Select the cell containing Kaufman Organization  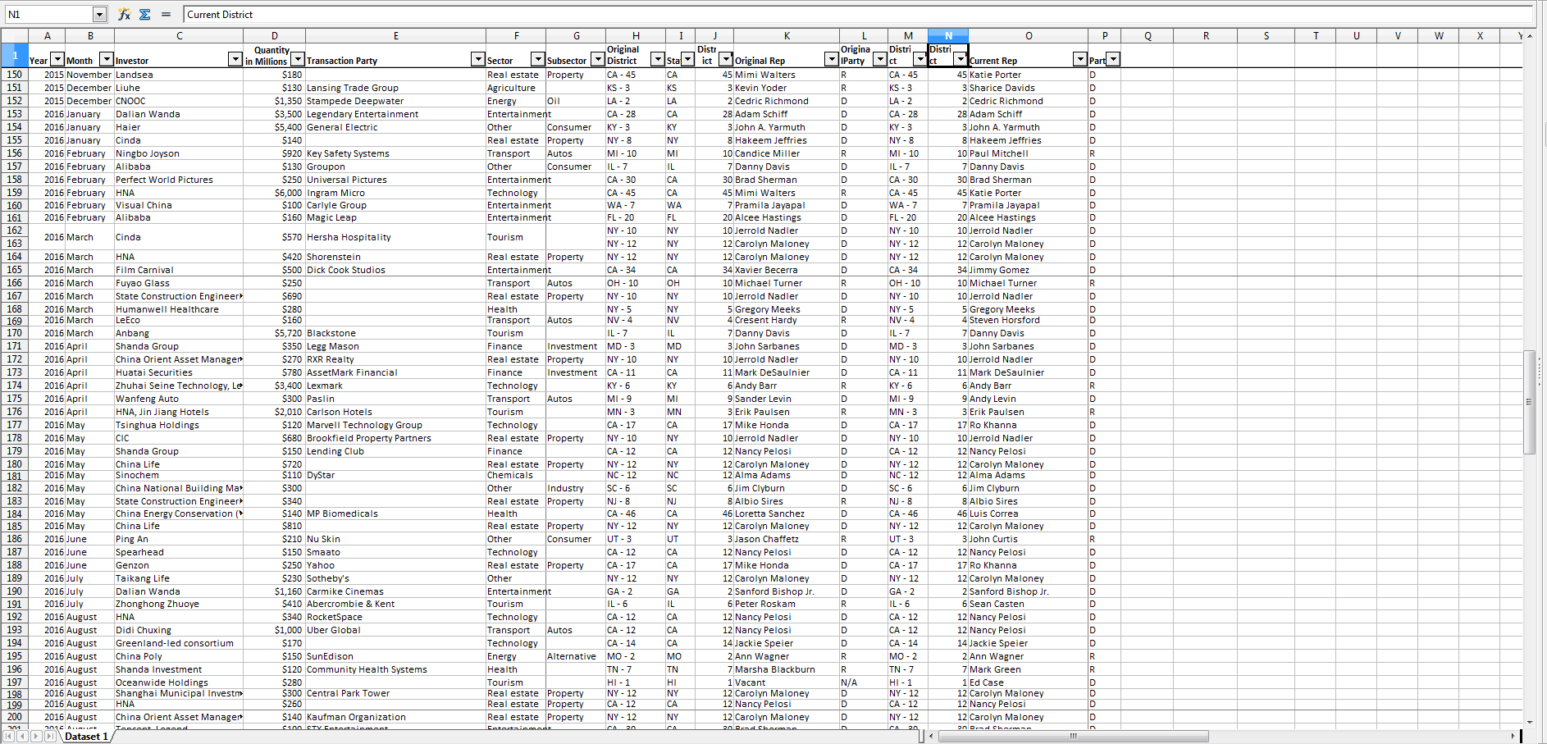pyautogui.click(x=395, y=717)
